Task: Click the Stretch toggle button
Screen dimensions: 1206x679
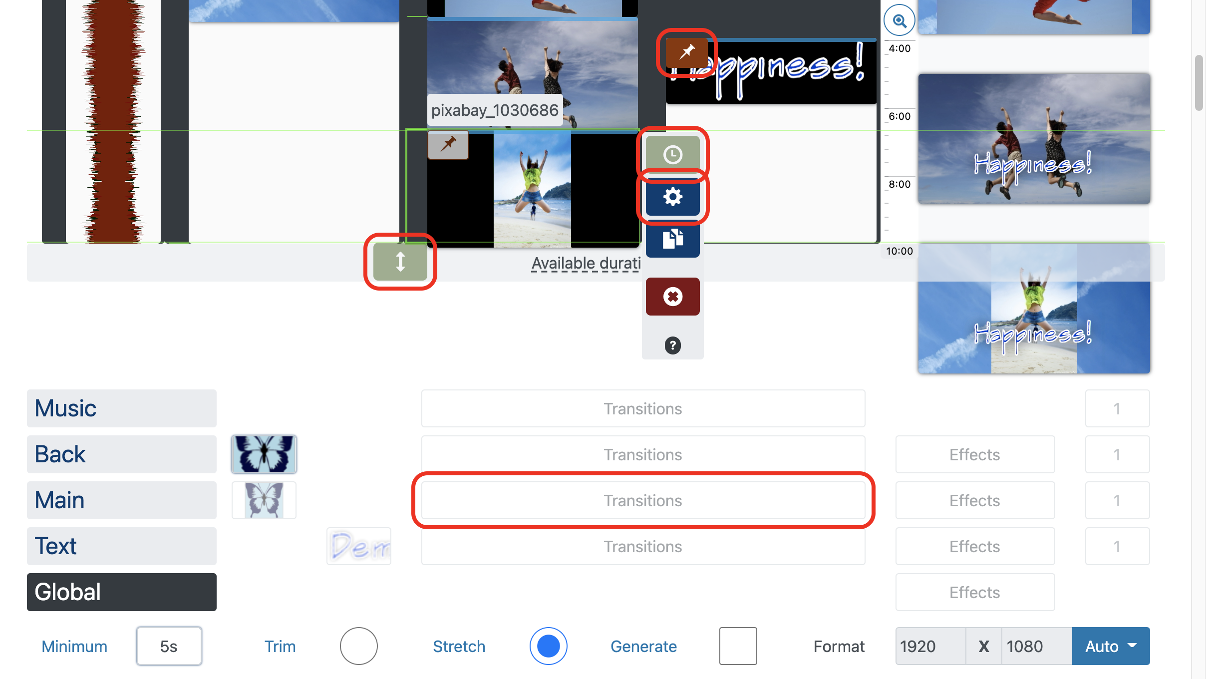Action: click(x=548, y=645)
